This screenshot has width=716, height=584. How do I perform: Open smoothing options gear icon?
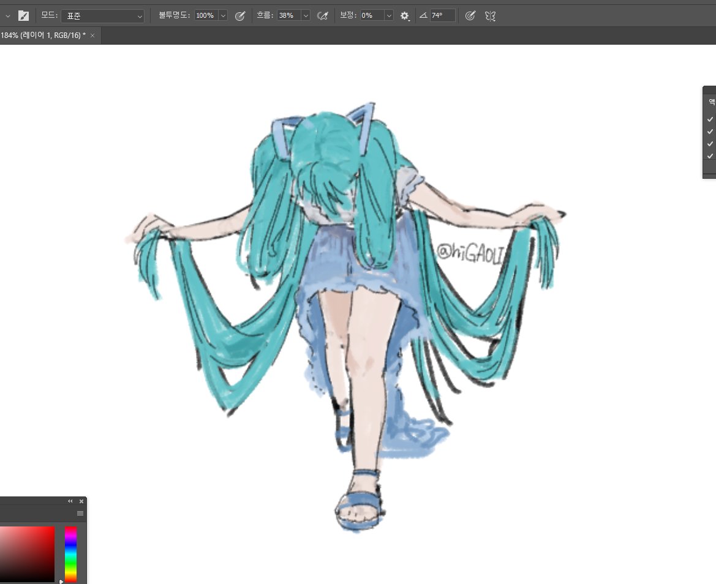coord(405,16)
